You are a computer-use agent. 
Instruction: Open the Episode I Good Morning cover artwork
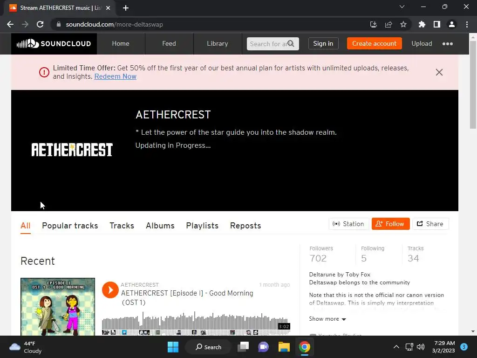click(58, 307)
